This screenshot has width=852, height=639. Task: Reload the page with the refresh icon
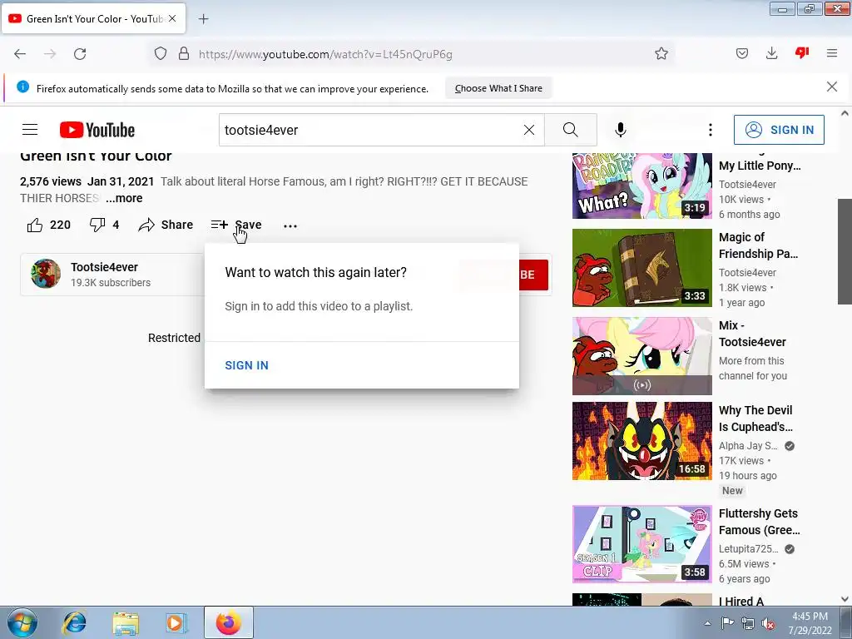pos(80,54)
